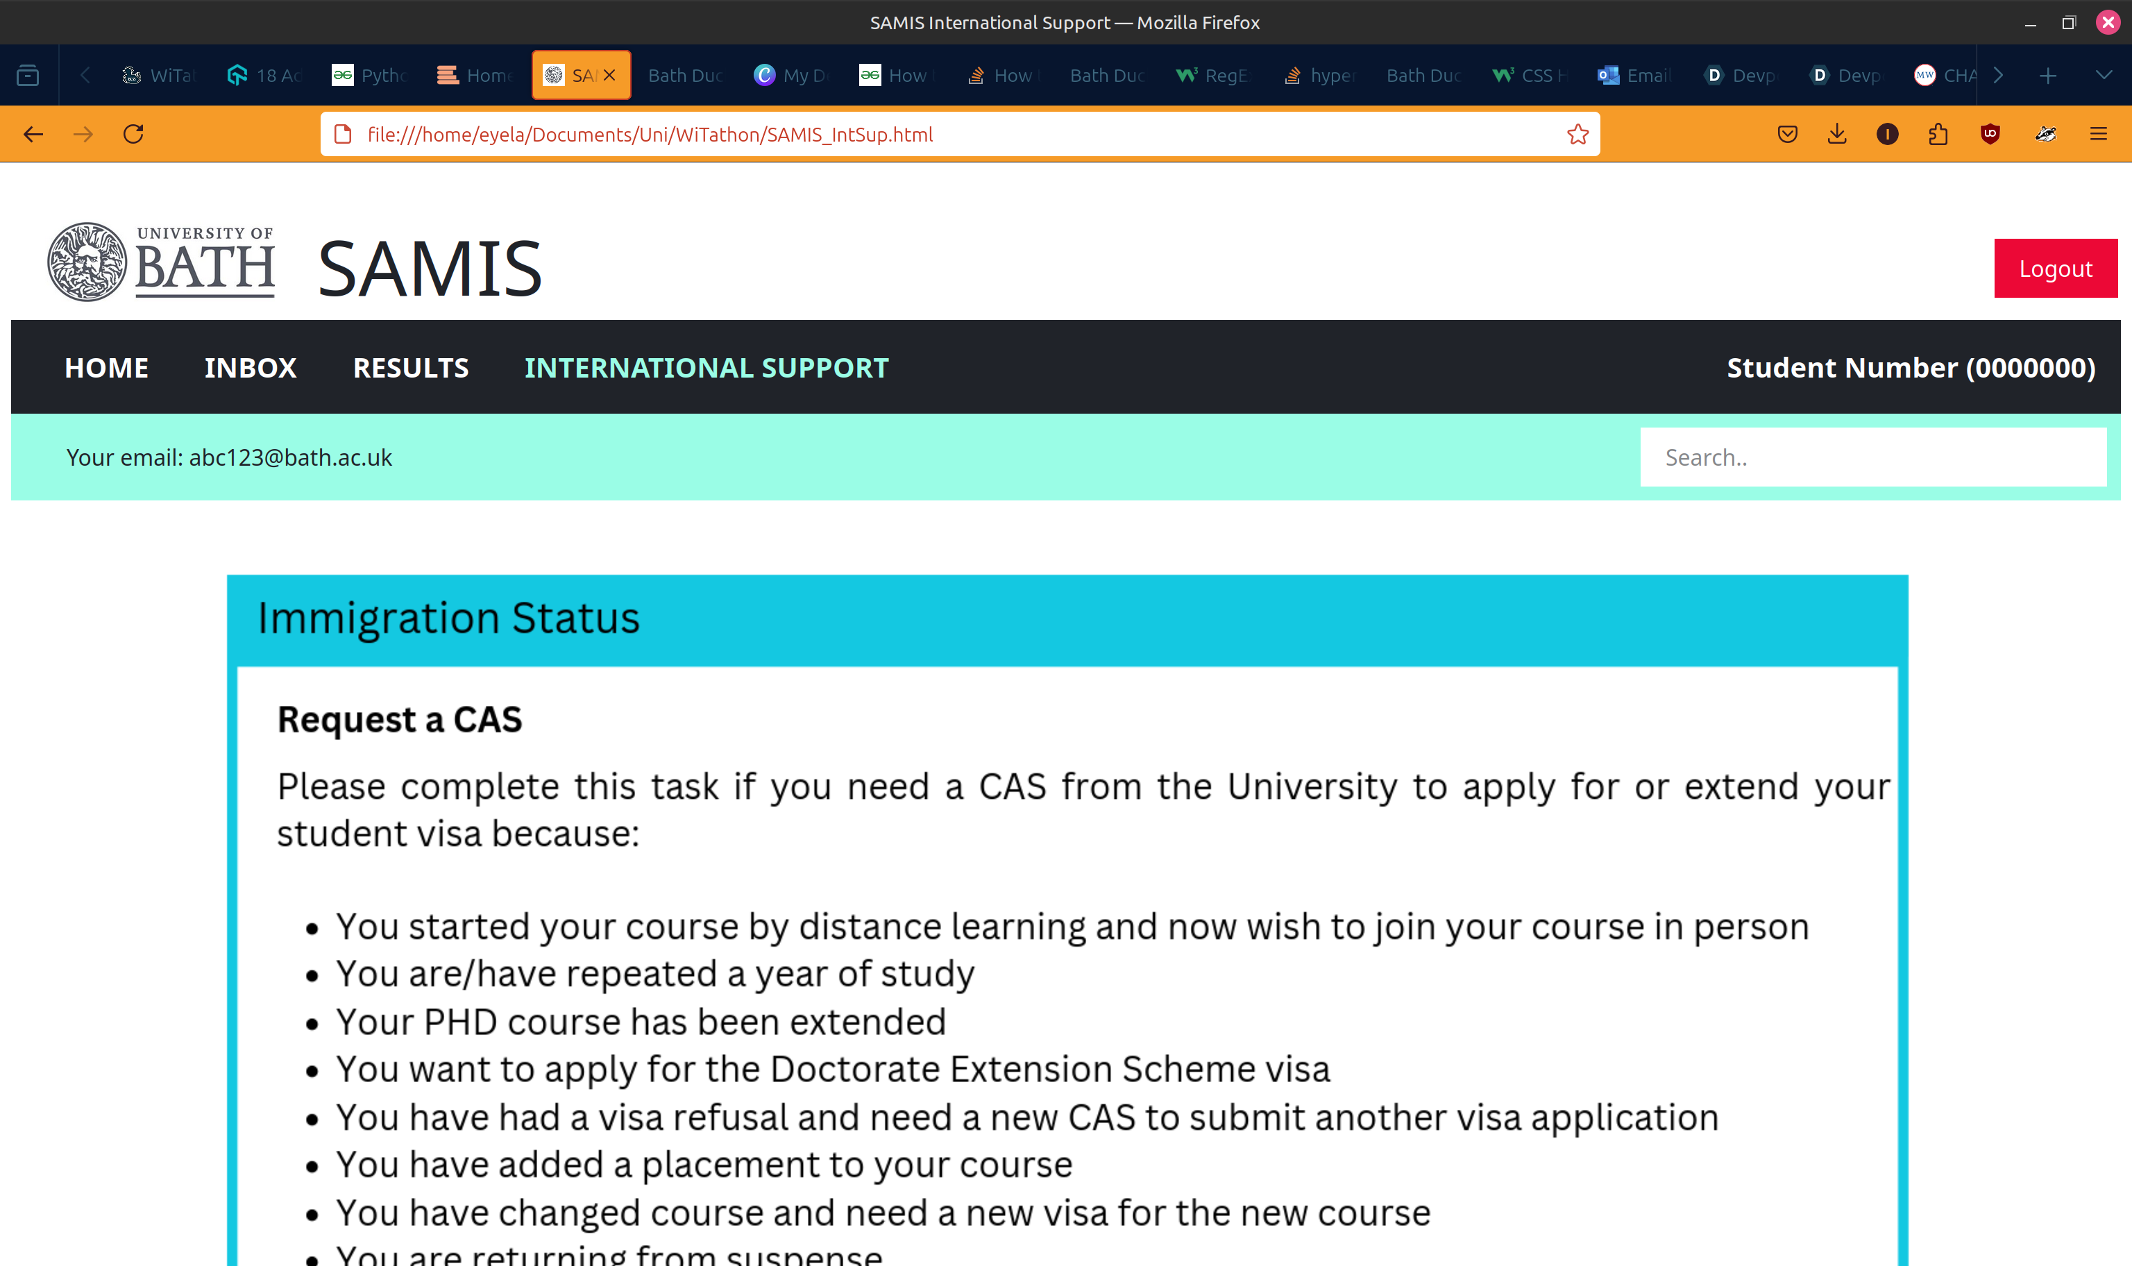The height and width of the screenshot is (1266, 2132).
Task: Click into the Search.. input field
Action: pyautogui.click(x=1872, y=458)
